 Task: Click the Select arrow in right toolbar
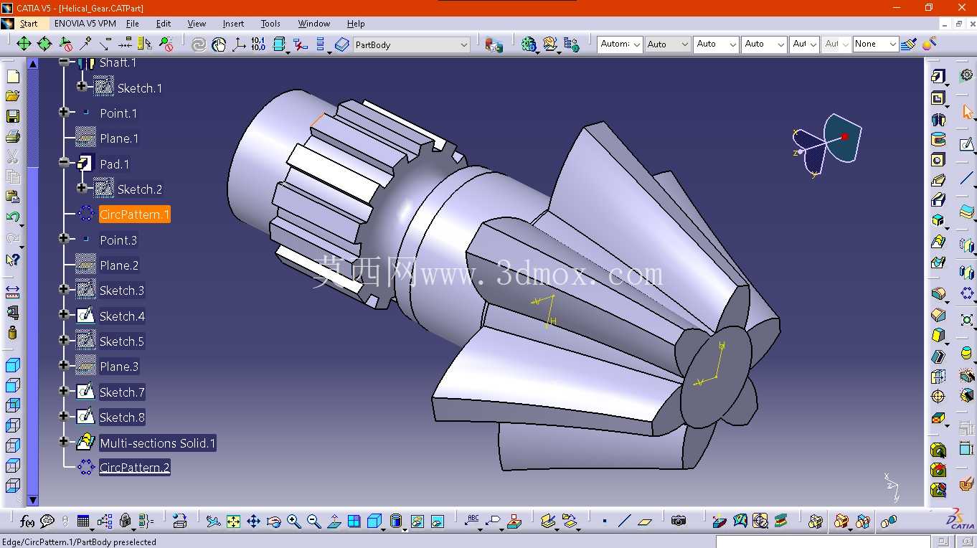tap(967, 112)
